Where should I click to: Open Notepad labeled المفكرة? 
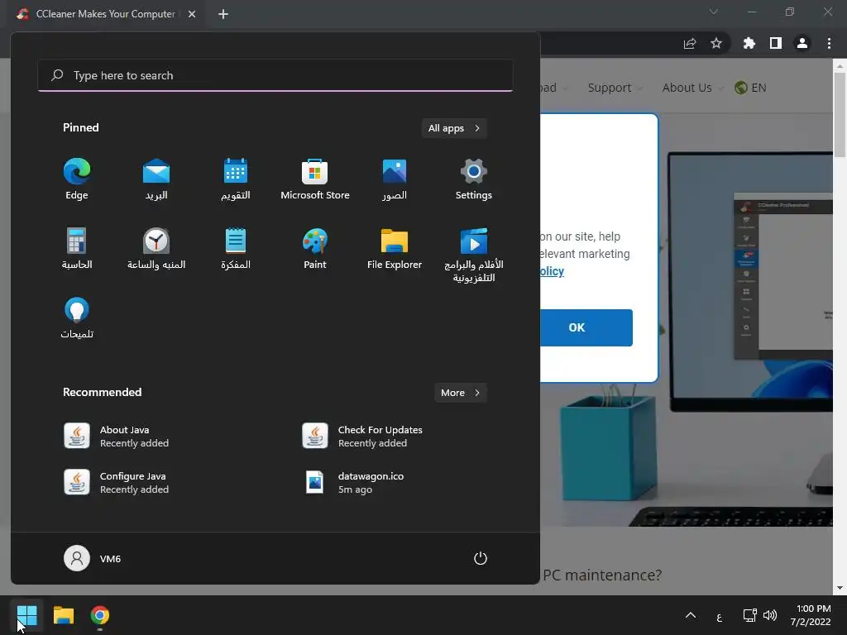tap(236, 249)
